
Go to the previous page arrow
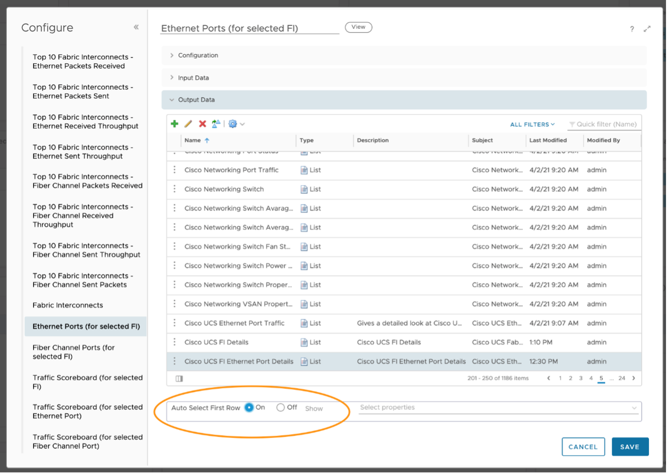549,378
